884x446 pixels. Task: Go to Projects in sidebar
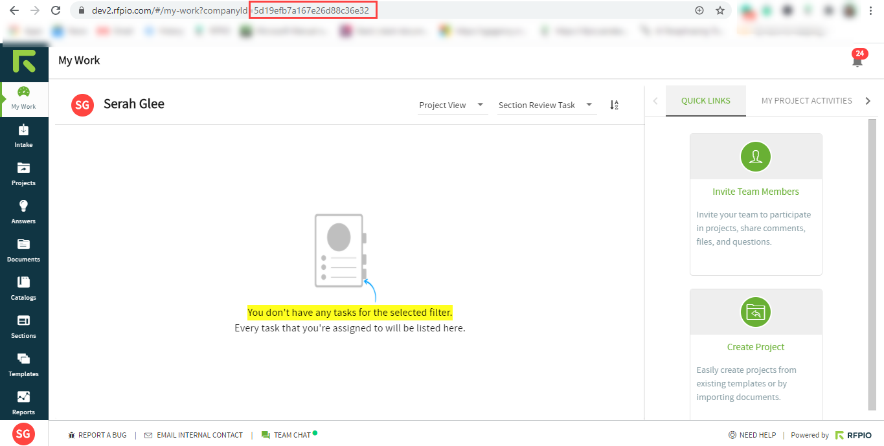[x=24, y=174]
